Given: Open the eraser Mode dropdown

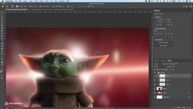Looking at the screenshot, I should [x=26, y=6].
